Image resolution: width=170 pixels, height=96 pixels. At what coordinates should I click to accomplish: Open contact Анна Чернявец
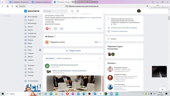click(x=119, y=85)
